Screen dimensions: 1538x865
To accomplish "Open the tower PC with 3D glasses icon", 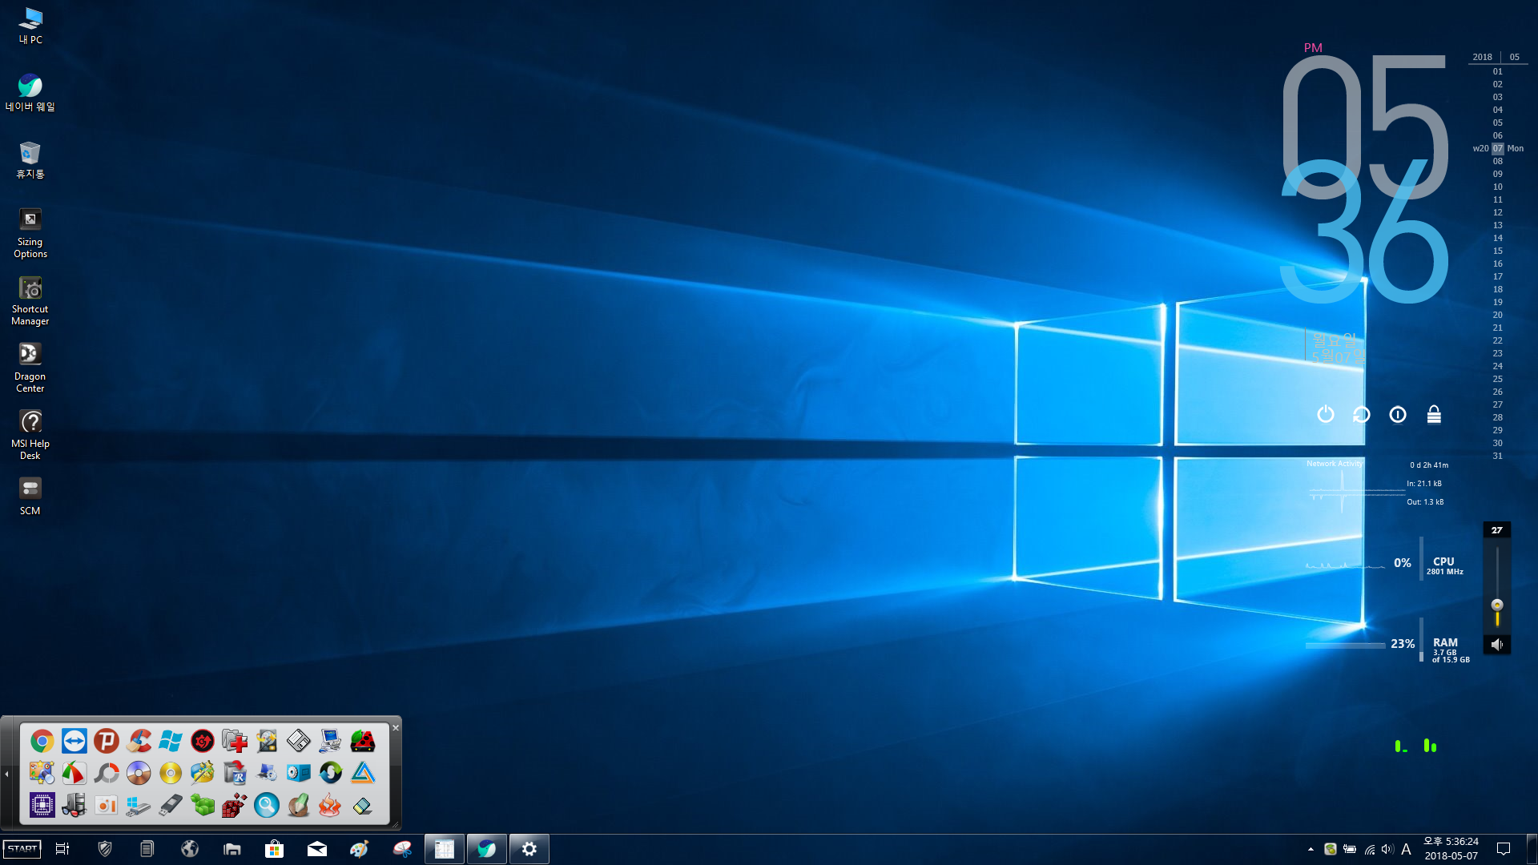I will tap(74, 805).
